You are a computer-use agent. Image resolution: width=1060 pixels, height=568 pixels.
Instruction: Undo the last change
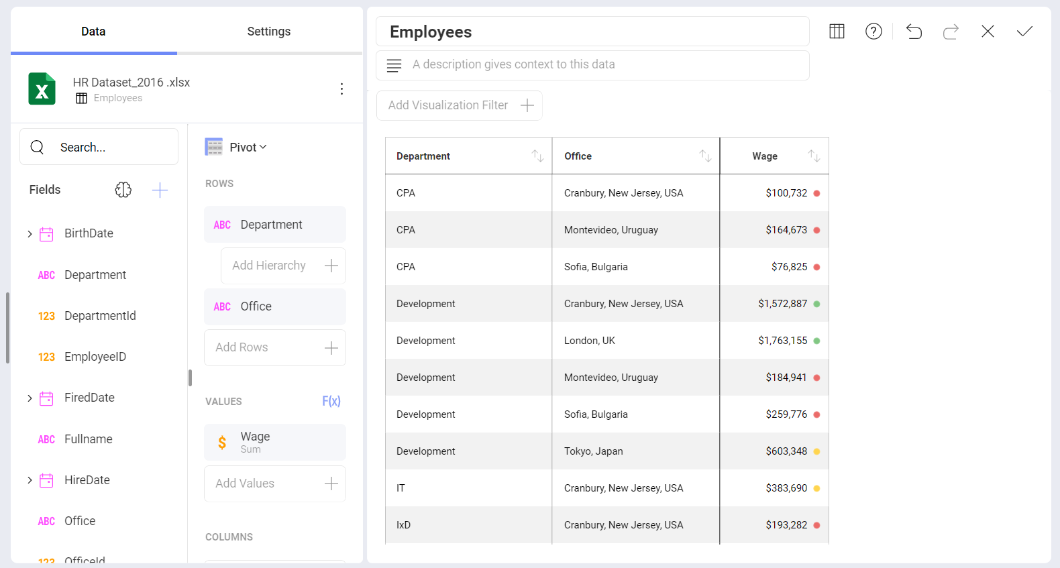coord(914,32)
